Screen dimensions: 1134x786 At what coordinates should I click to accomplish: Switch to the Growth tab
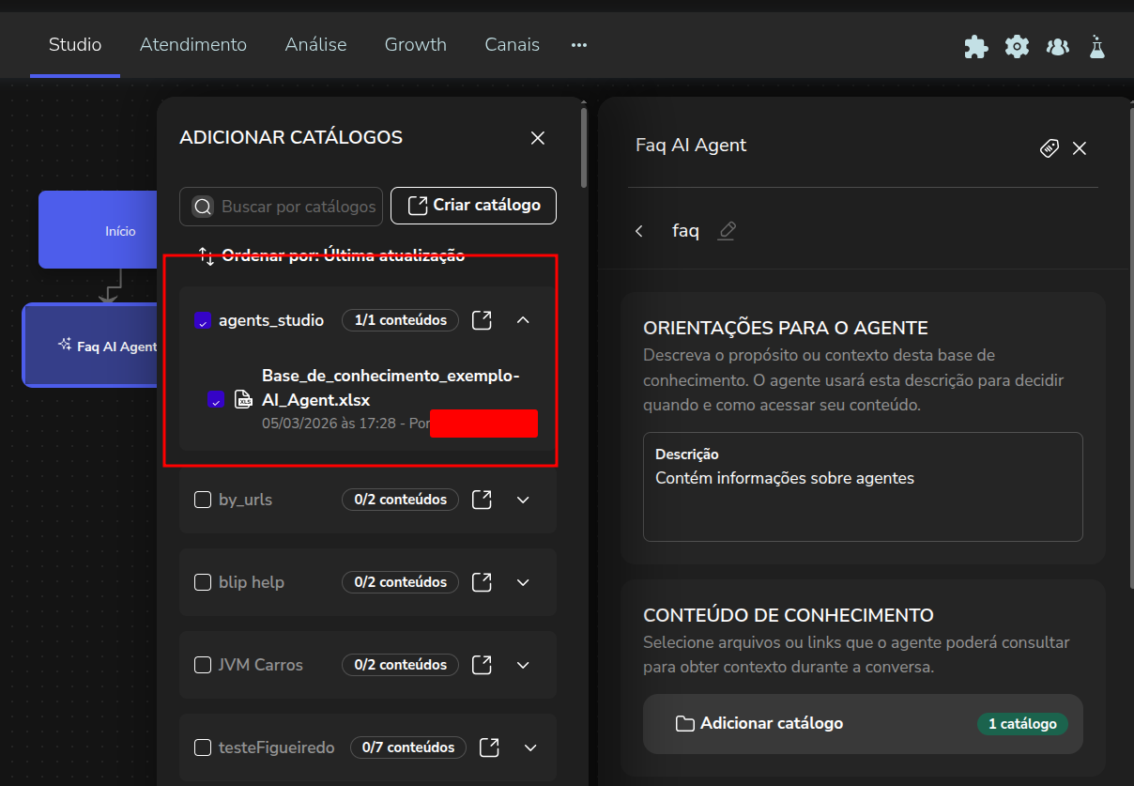pyautogui.click(x=415, y=44)
